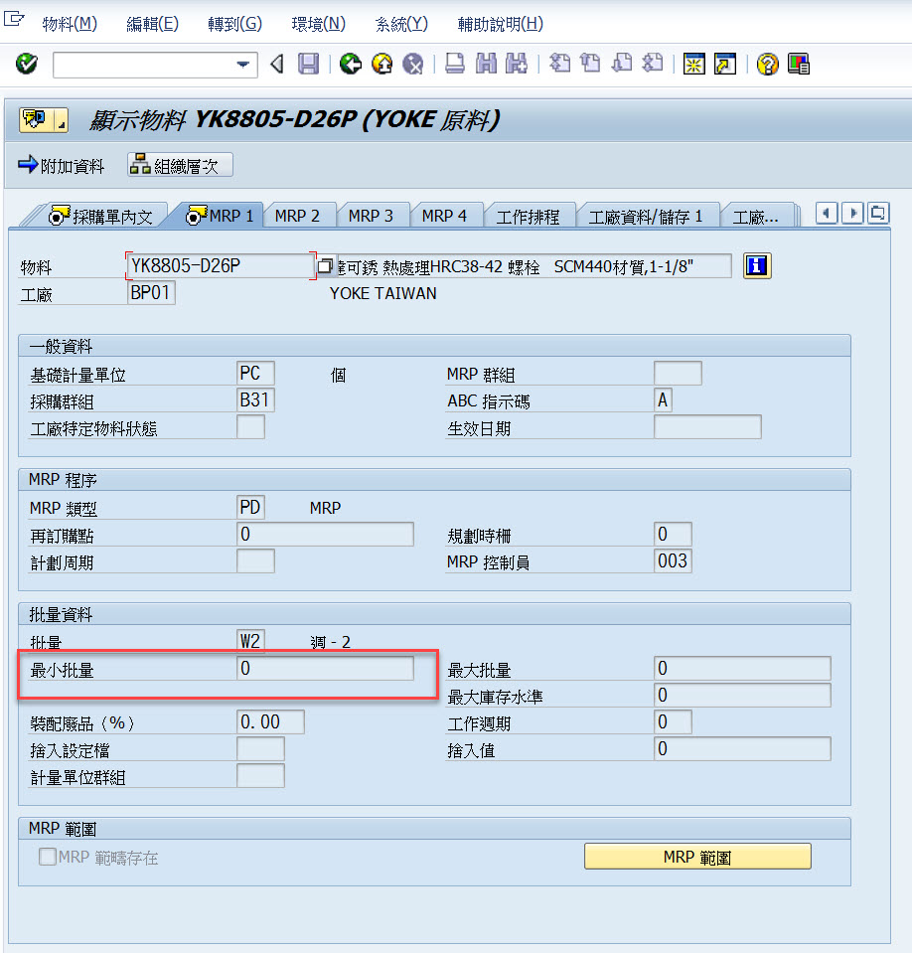This screenshot has width=912, height=953.
Task: Click the green Back arrow icon
Action: point(349,65)
